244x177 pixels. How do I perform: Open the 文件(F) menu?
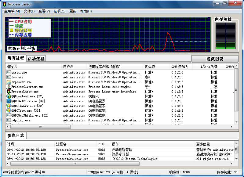click(x=29, y=11)
